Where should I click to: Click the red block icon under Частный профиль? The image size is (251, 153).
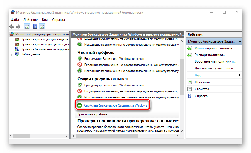[80, 65]
